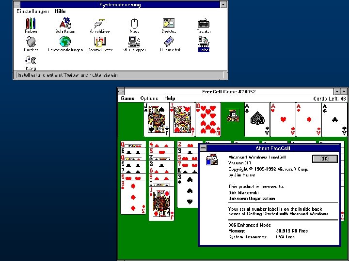Viewport: 349px width, 261px height.
Task: Select the Jack of diamonds in column two
Action: click(x=161, y=203)
